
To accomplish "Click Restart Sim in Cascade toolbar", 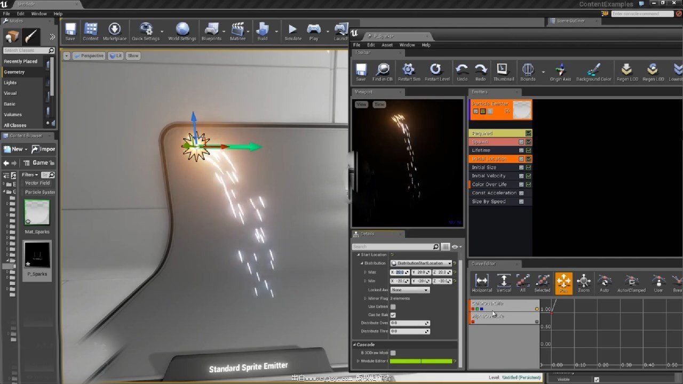I will (x=409, y=72).
